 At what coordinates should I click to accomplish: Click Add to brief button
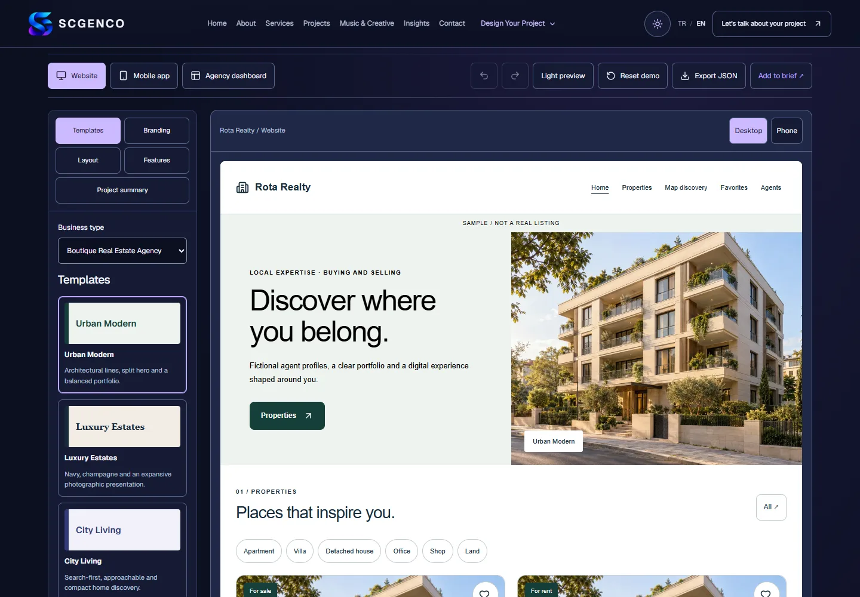click(x=781, y=76)
